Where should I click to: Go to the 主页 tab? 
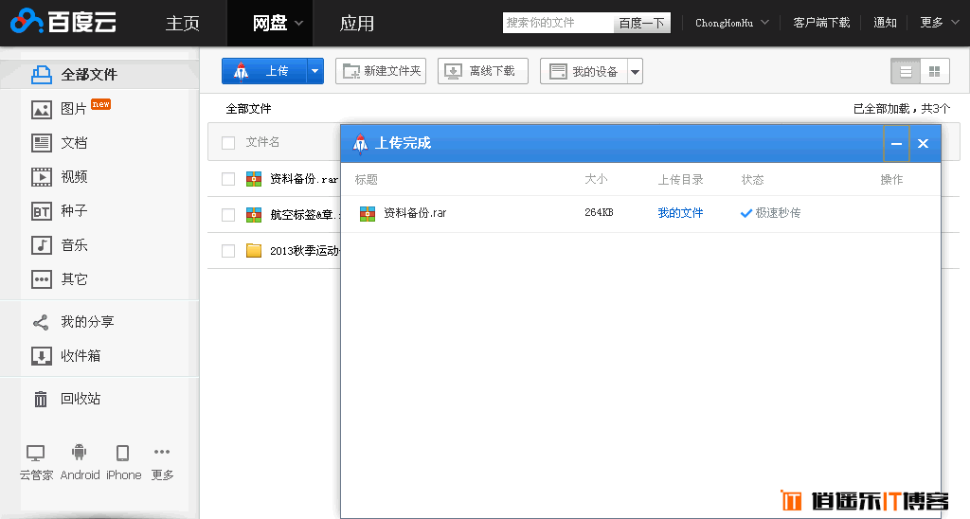pyautogui.click(x=183, y=24)
